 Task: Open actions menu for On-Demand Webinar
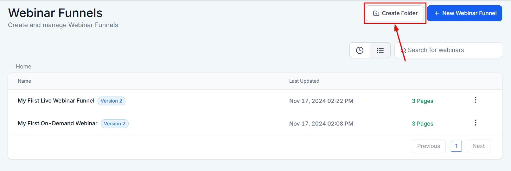(476, 123)
